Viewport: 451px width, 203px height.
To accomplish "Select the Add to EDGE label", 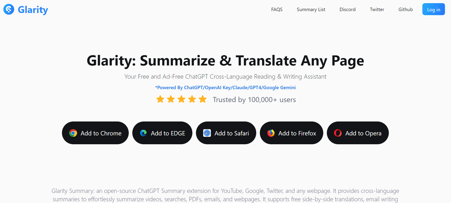I will 168,133.
